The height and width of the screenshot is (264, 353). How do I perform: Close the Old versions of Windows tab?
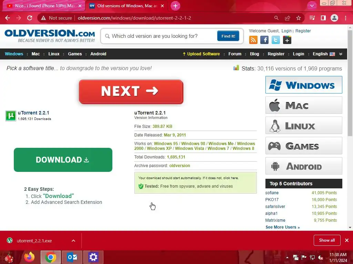pos(162,6)
